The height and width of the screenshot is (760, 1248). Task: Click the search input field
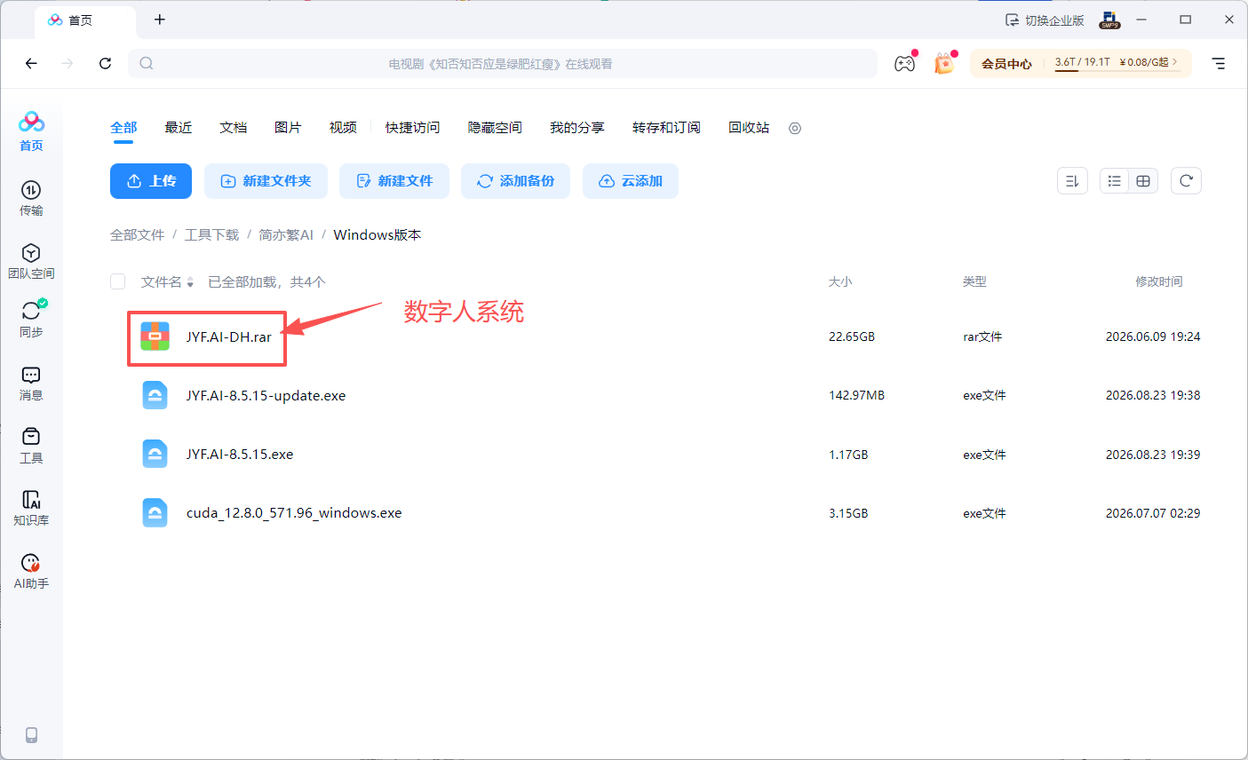[x=502, y=63]
